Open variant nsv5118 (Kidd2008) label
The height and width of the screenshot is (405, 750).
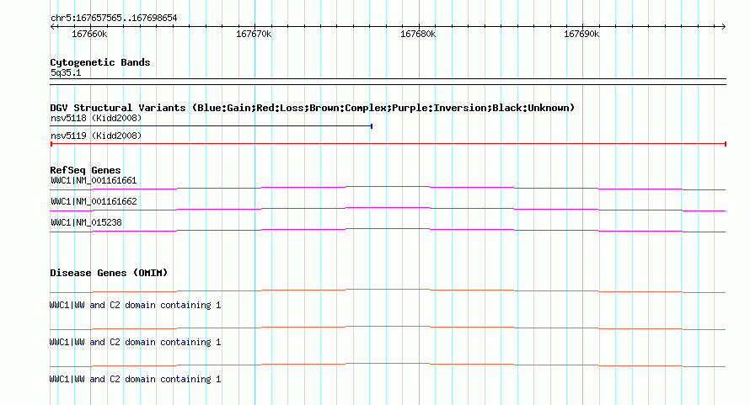coord(96,118)
